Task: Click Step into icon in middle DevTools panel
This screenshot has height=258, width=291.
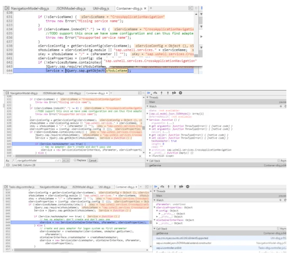Action: pos(161,93)
